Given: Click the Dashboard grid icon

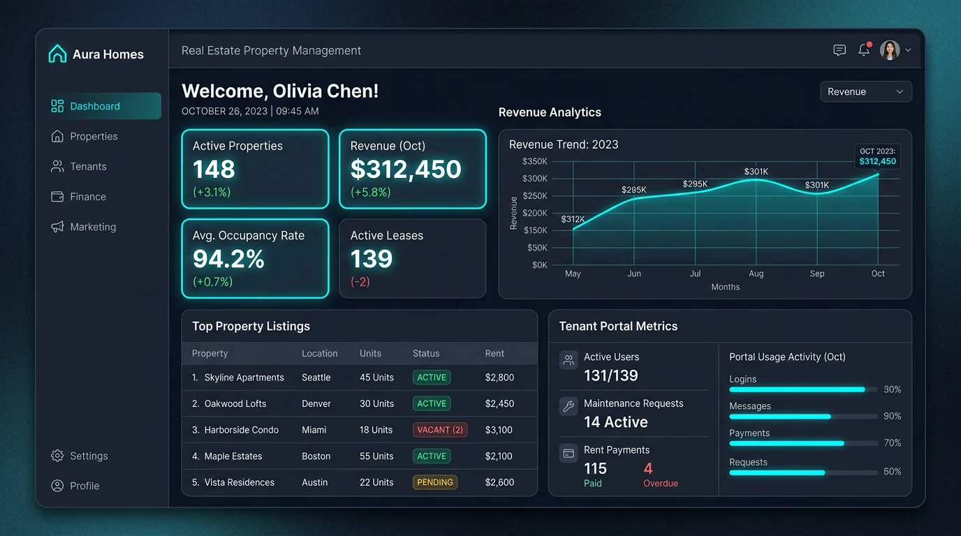Looking at the screenshot, I should (57, 106).
